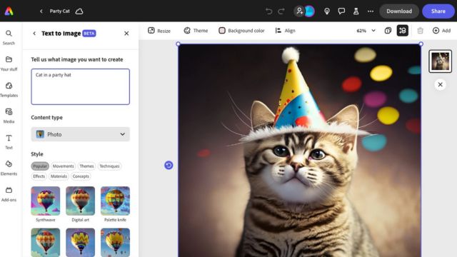The width and height of the screenshot is (457, 257).
Task: Open the beaker experiments icon
Action: pyautogui.click(x=356, y=11)
